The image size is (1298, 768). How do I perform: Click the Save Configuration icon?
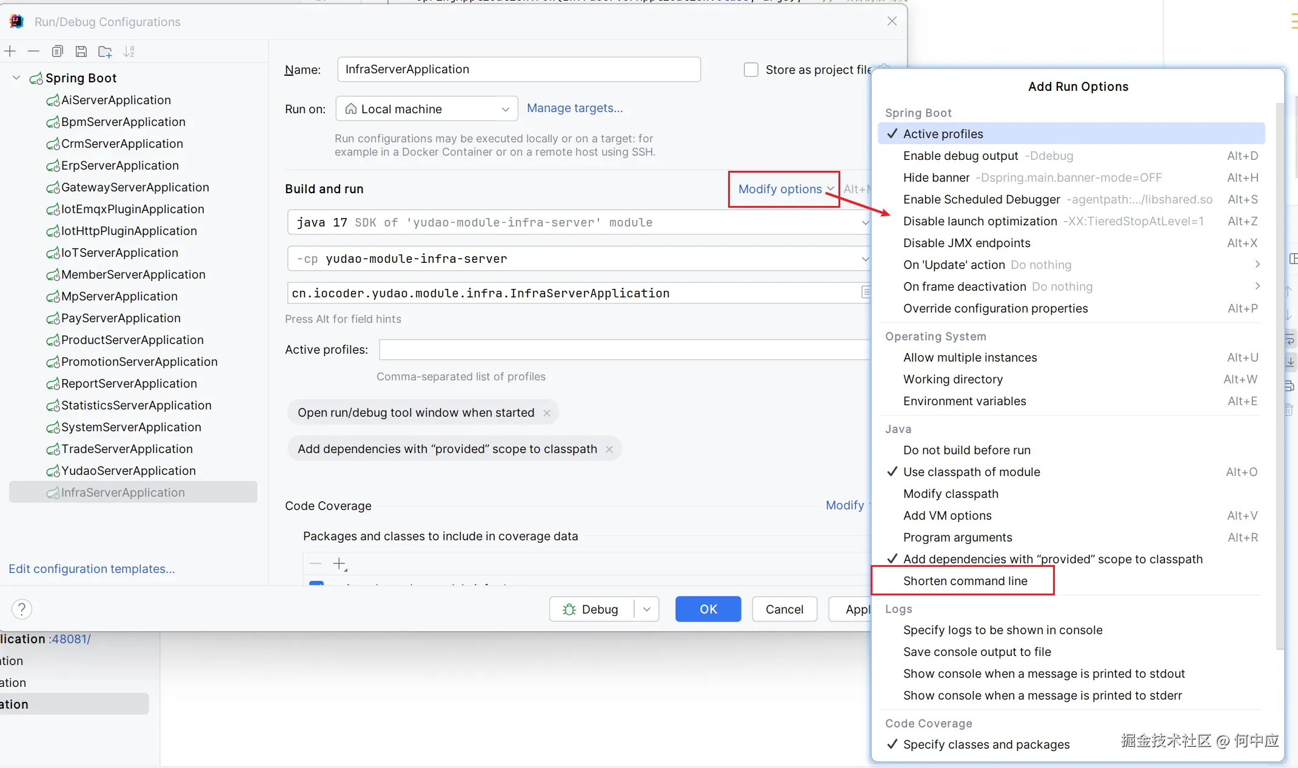(x=81, y=51)
